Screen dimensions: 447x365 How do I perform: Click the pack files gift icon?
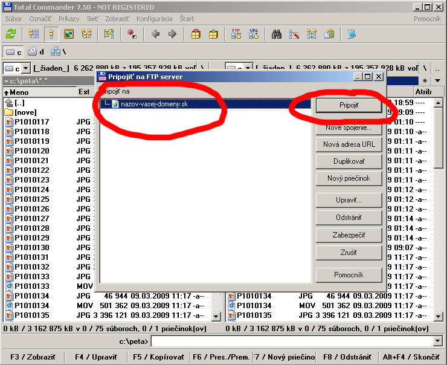coord(196,34)
